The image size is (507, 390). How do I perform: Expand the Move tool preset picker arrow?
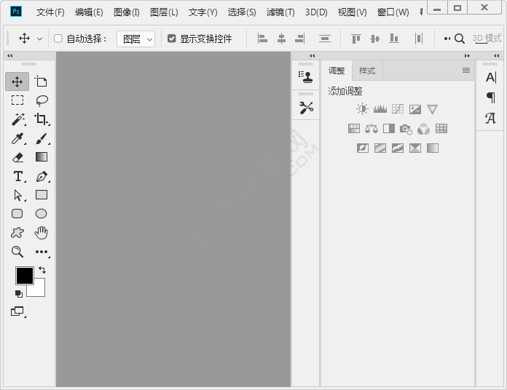[39, 39]
